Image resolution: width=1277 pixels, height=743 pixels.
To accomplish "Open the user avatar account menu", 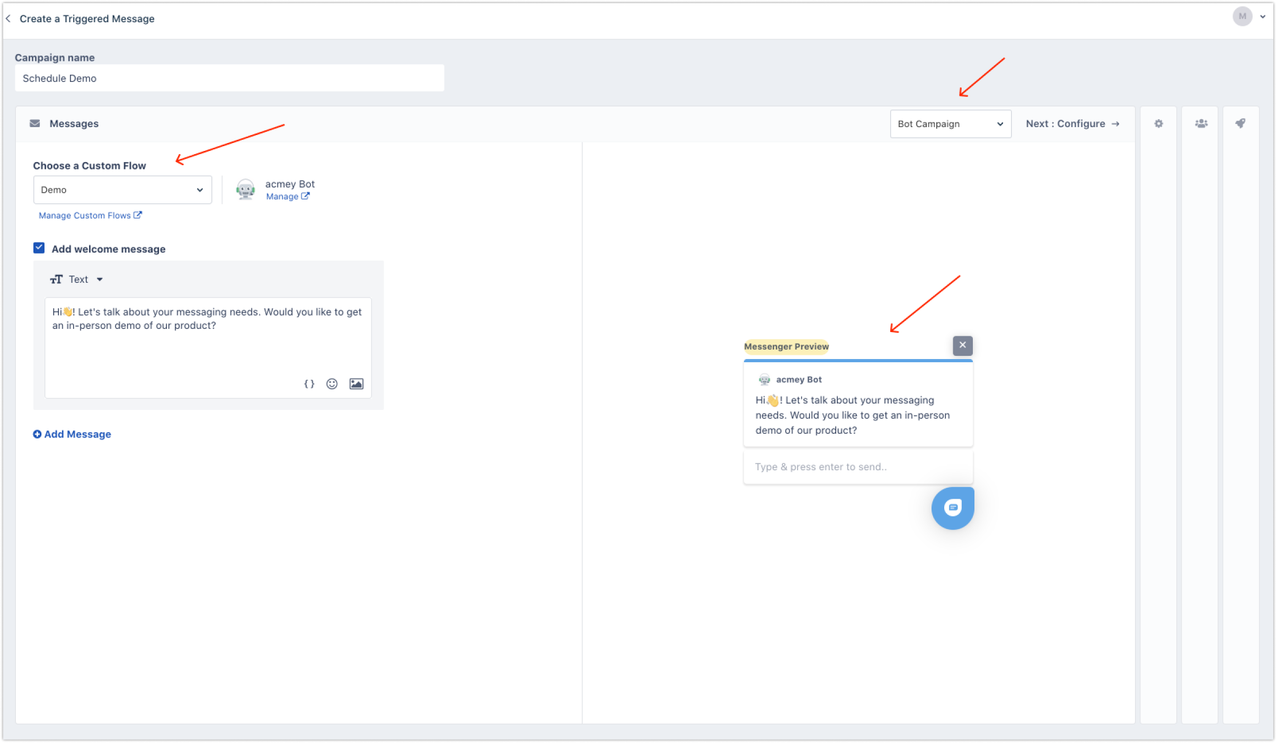I will pos(1243,16).
